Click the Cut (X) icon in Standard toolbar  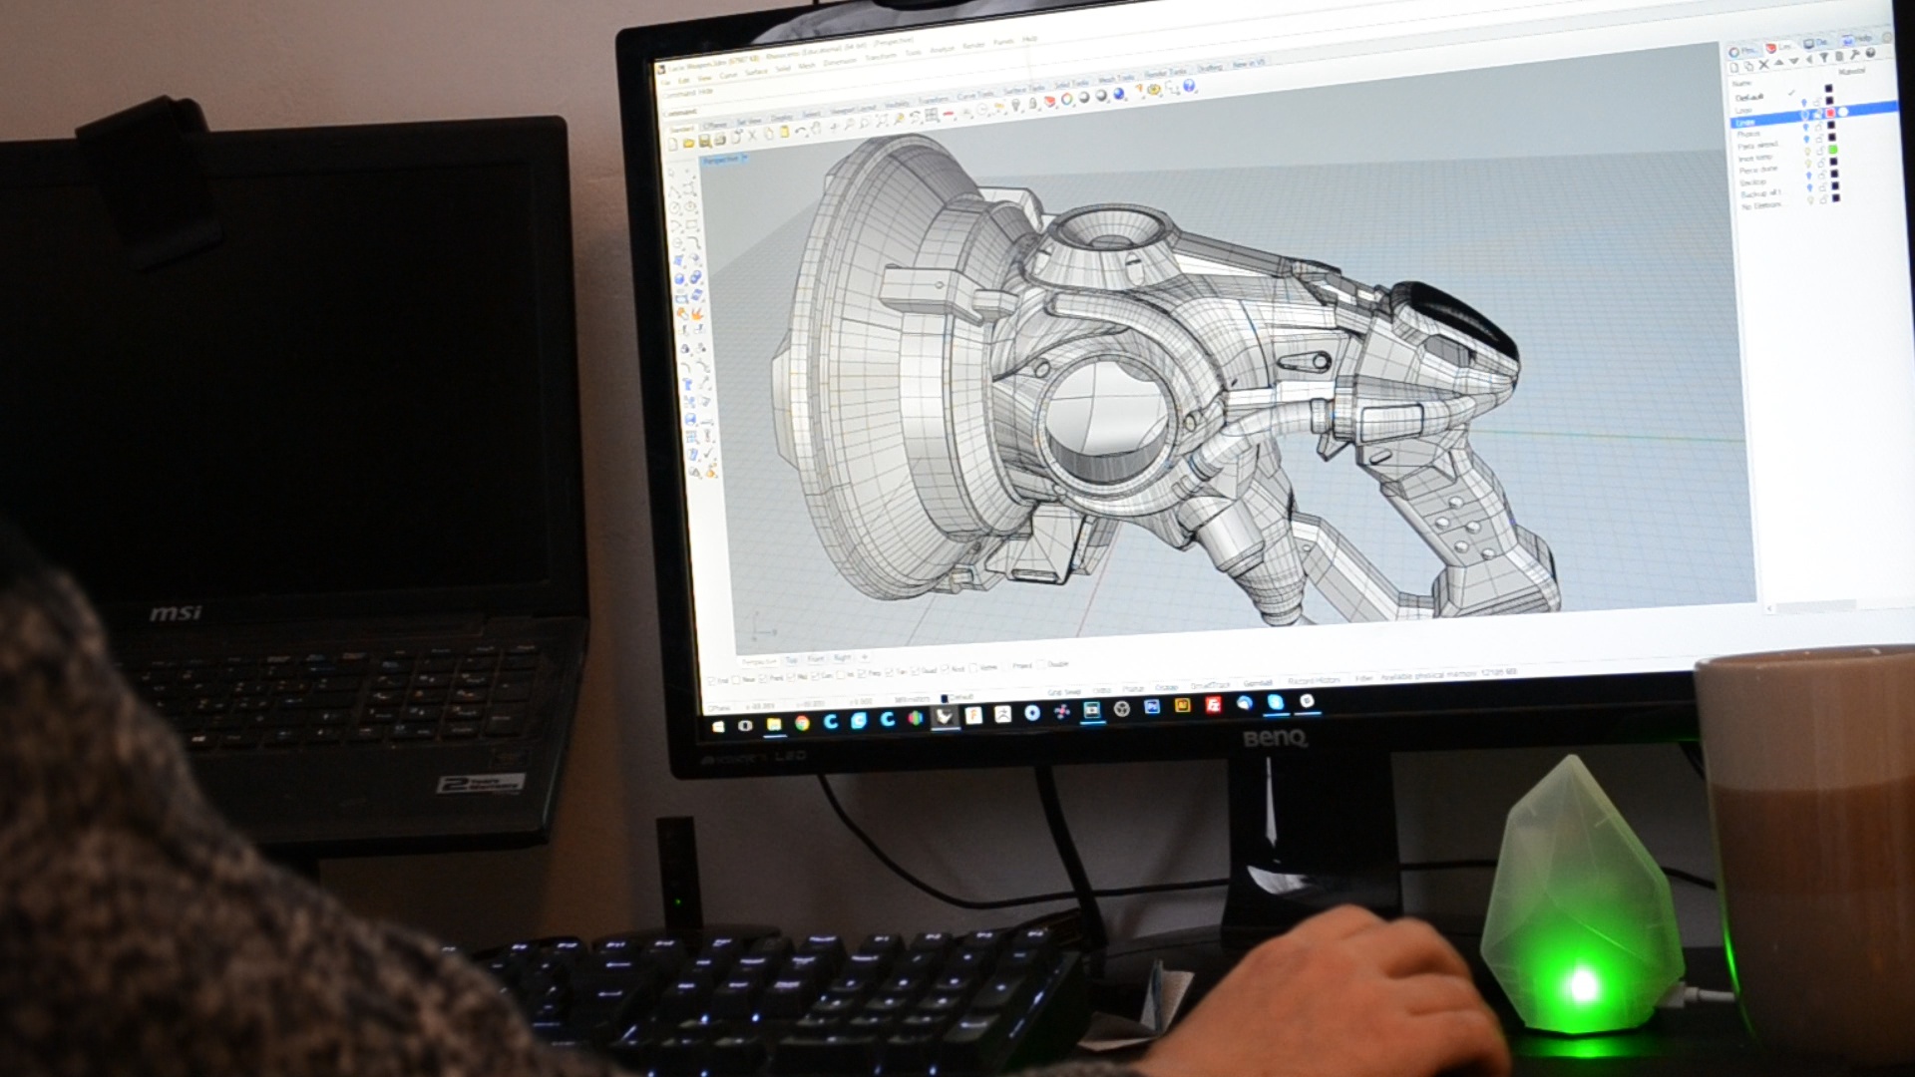752,136
